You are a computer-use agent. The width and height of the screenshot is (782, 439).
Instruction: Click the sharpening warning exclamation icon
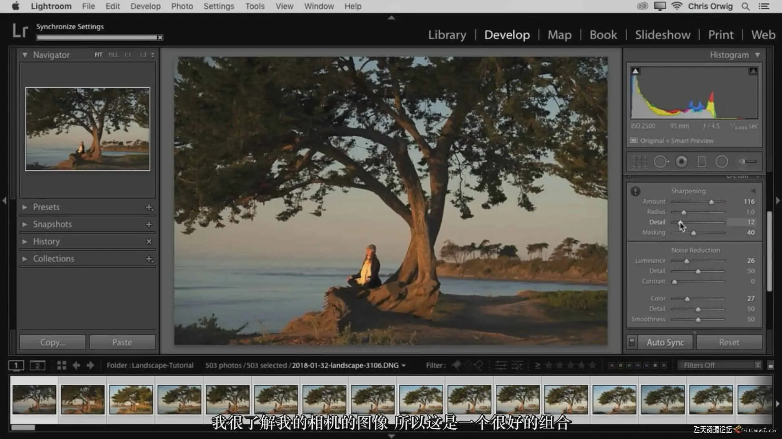pyautogui.click(x=635, y=191)
